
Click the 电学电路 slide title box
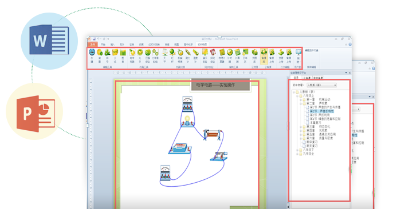221,85
